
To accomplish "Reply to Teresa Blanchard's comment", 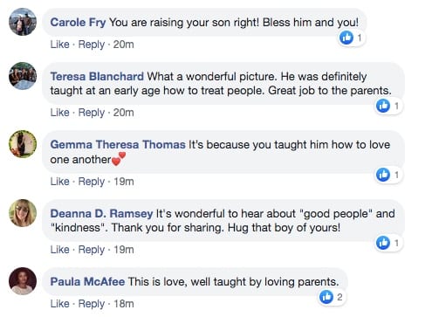I will click(x=92, y=113).
